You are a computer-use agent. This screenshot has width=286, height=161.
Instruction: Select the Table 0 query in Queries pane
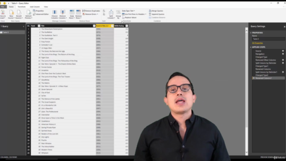coord(13,32)
